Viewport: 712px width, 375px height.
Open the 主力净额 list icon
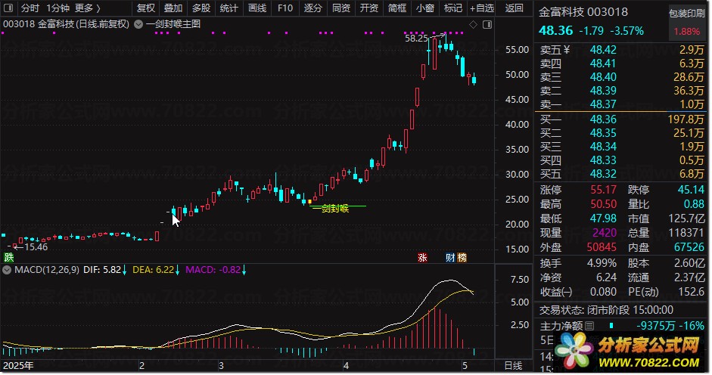(x=589, y=326)
